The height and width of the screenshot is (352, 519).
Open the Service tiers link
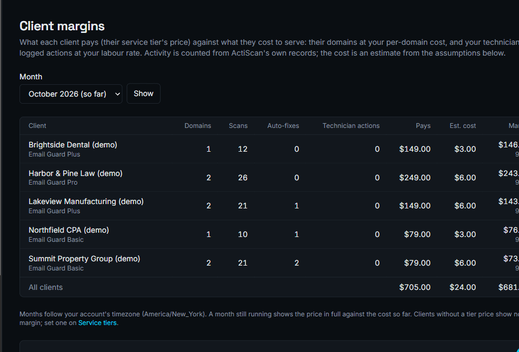[97, 323]
